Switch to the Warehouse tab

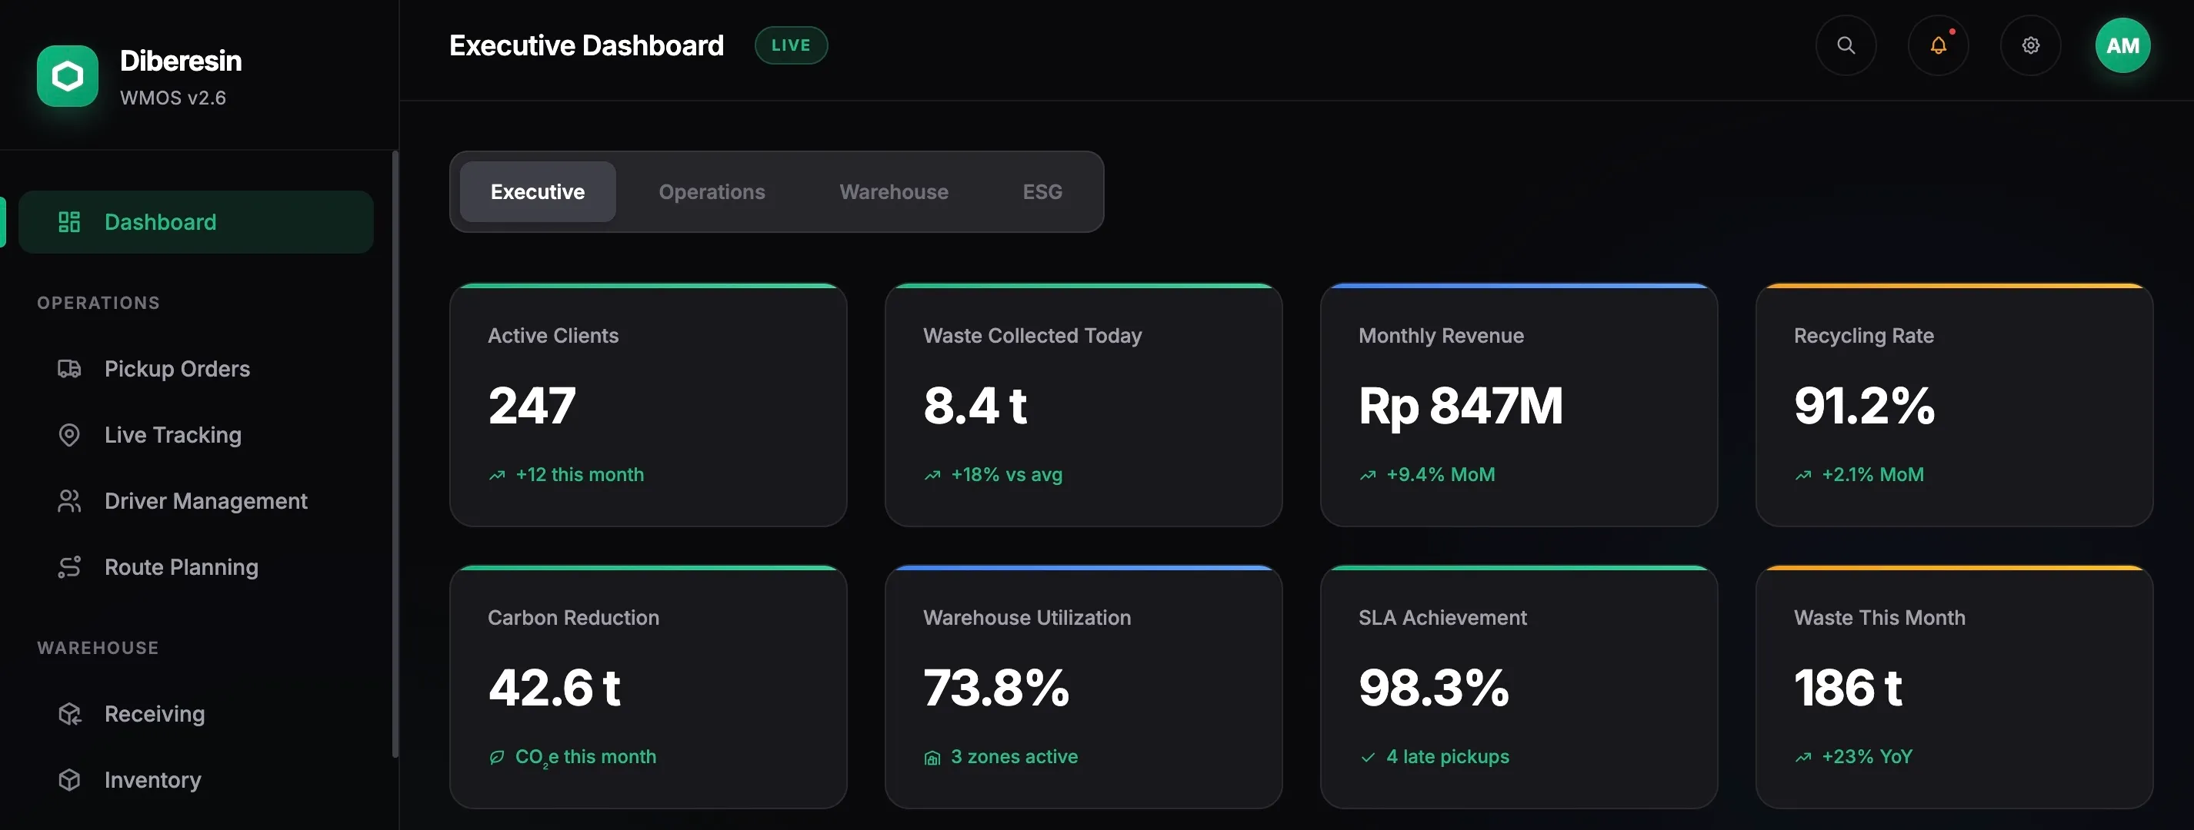click(893, 191)
